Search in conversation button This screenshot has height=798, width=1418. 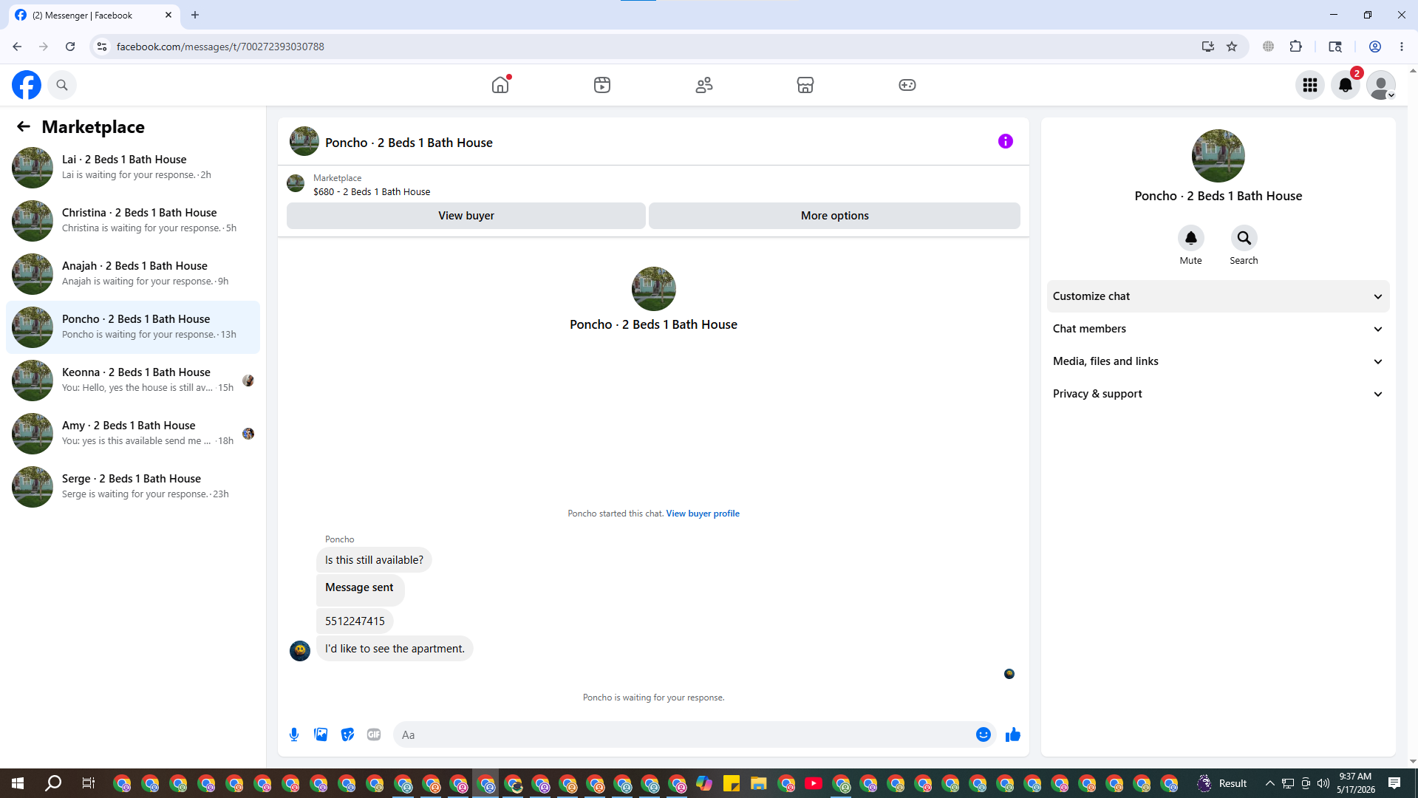point(1244,238)
